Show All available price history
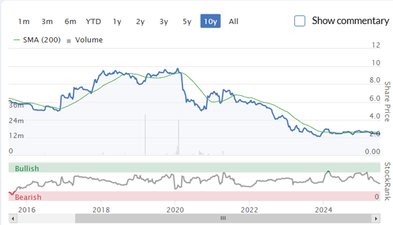This screenshot has height=225, width=393. [233, 22]
